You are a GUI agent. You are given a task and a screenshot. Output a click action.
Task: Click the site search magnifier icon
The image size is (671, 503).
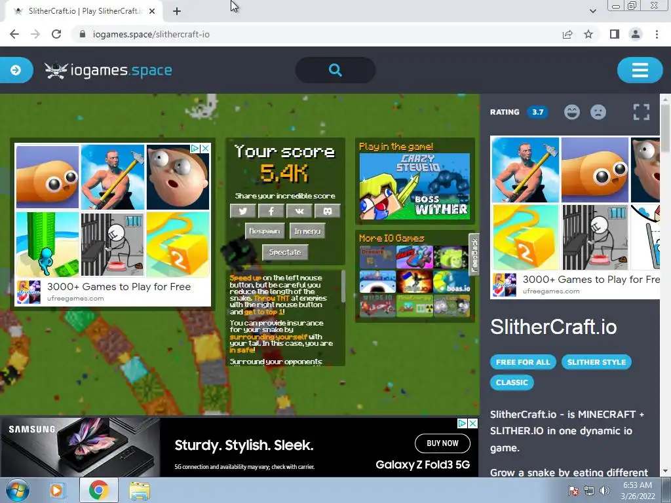click(335, 69)
